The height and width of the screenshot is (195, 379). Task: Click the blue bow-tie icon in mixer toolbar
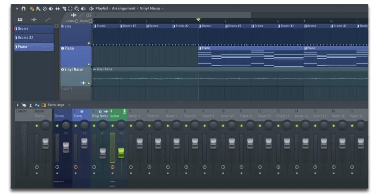click(x=37, y=105)
